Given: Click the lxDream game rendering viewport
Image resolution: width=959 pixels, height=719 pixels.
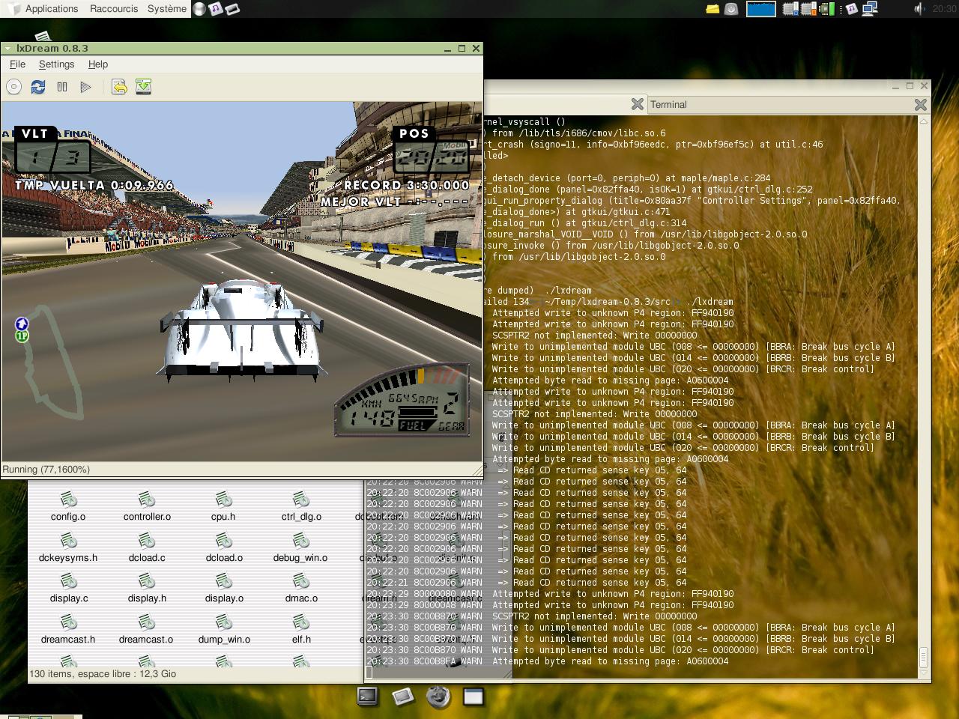Looking at the screenshot, I should point(241,282).
